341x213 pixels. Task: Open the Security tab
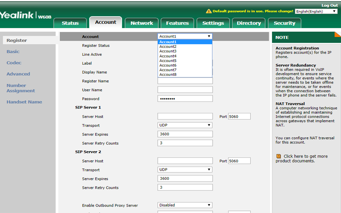(x=284, y=23)
